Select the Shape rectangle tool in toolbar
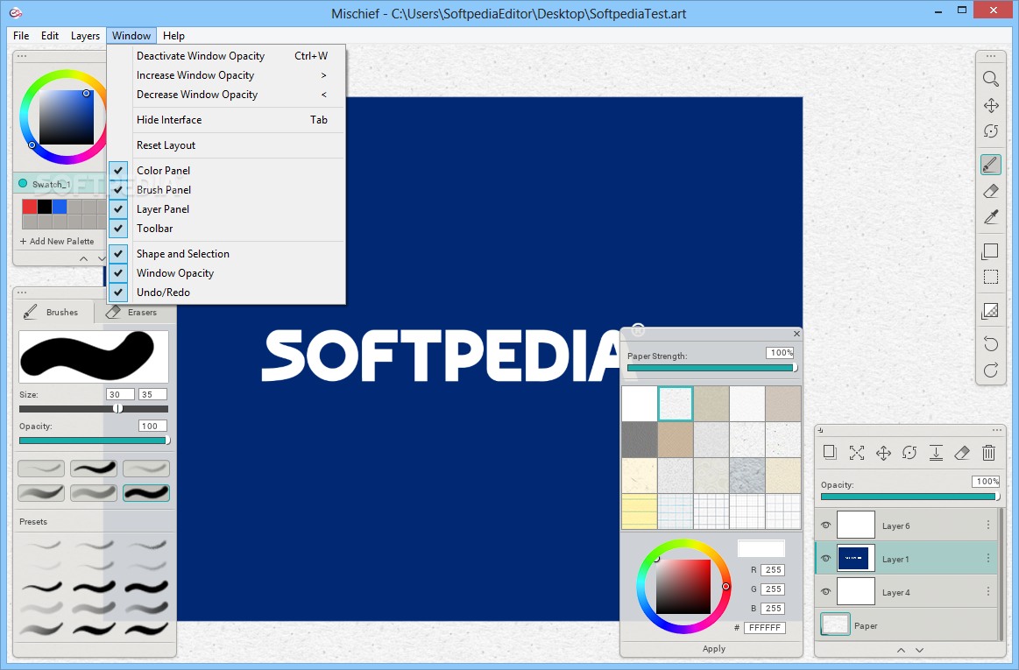 tap(990, 251)
